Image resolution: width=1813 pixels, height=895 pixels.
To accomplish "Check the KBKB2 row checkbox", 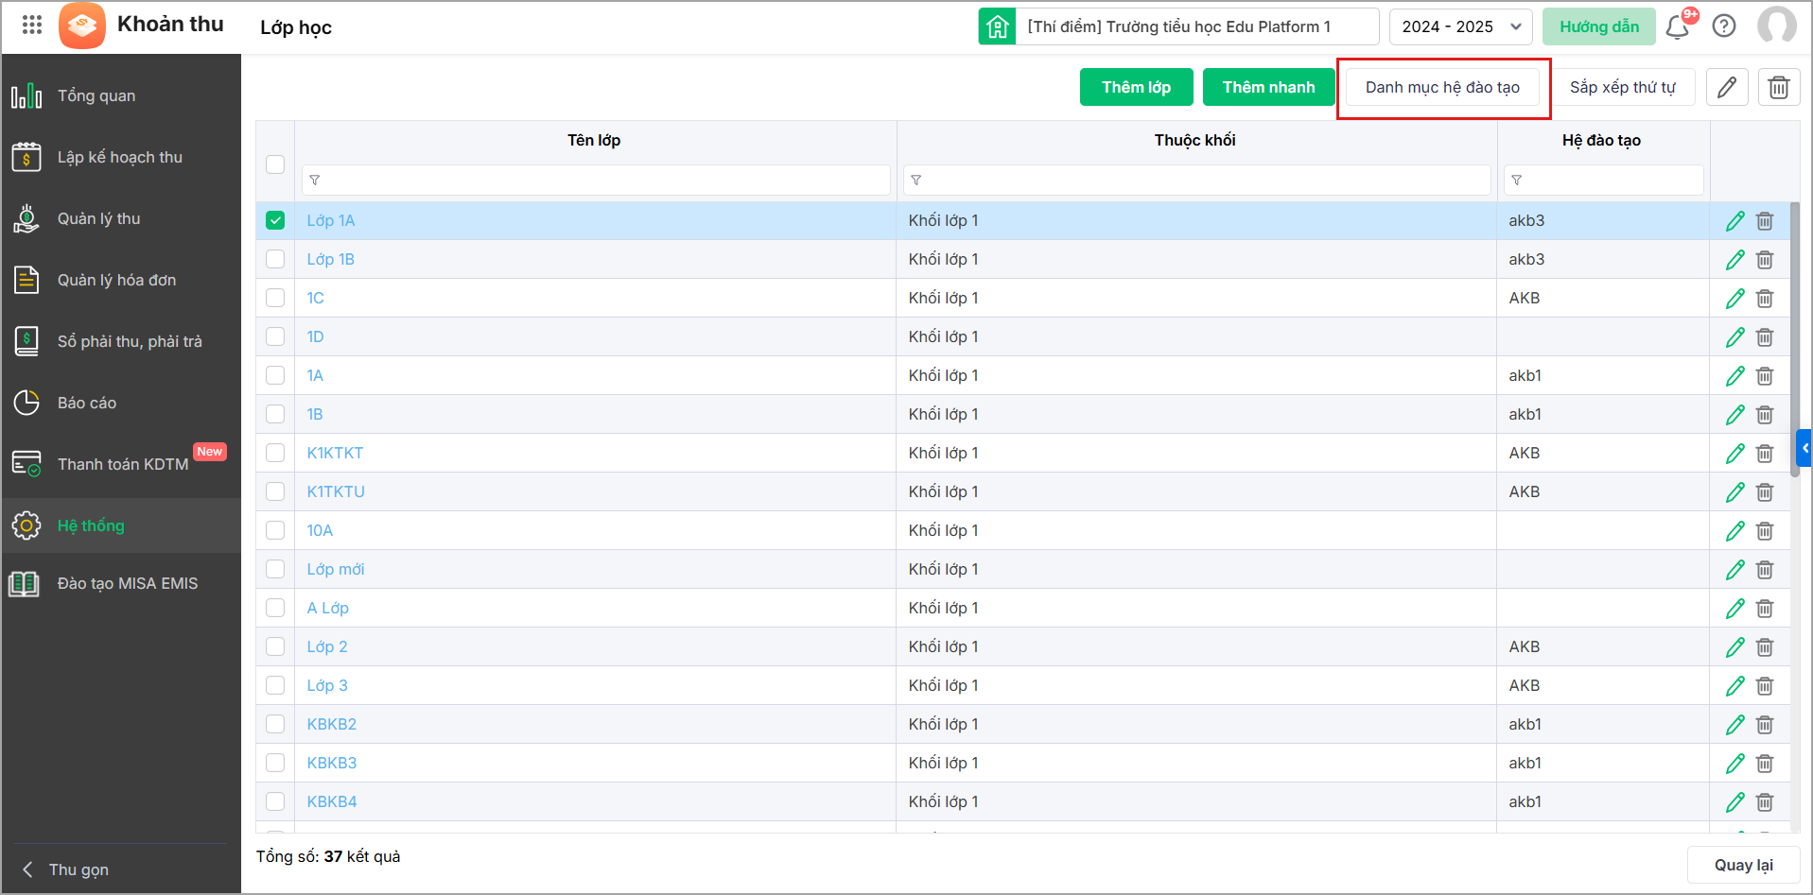I will pyautogui.click(x=275, y=724).
